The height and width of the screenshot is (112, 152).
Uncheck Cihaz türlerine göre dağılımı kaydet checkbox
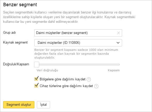point(36,86)
